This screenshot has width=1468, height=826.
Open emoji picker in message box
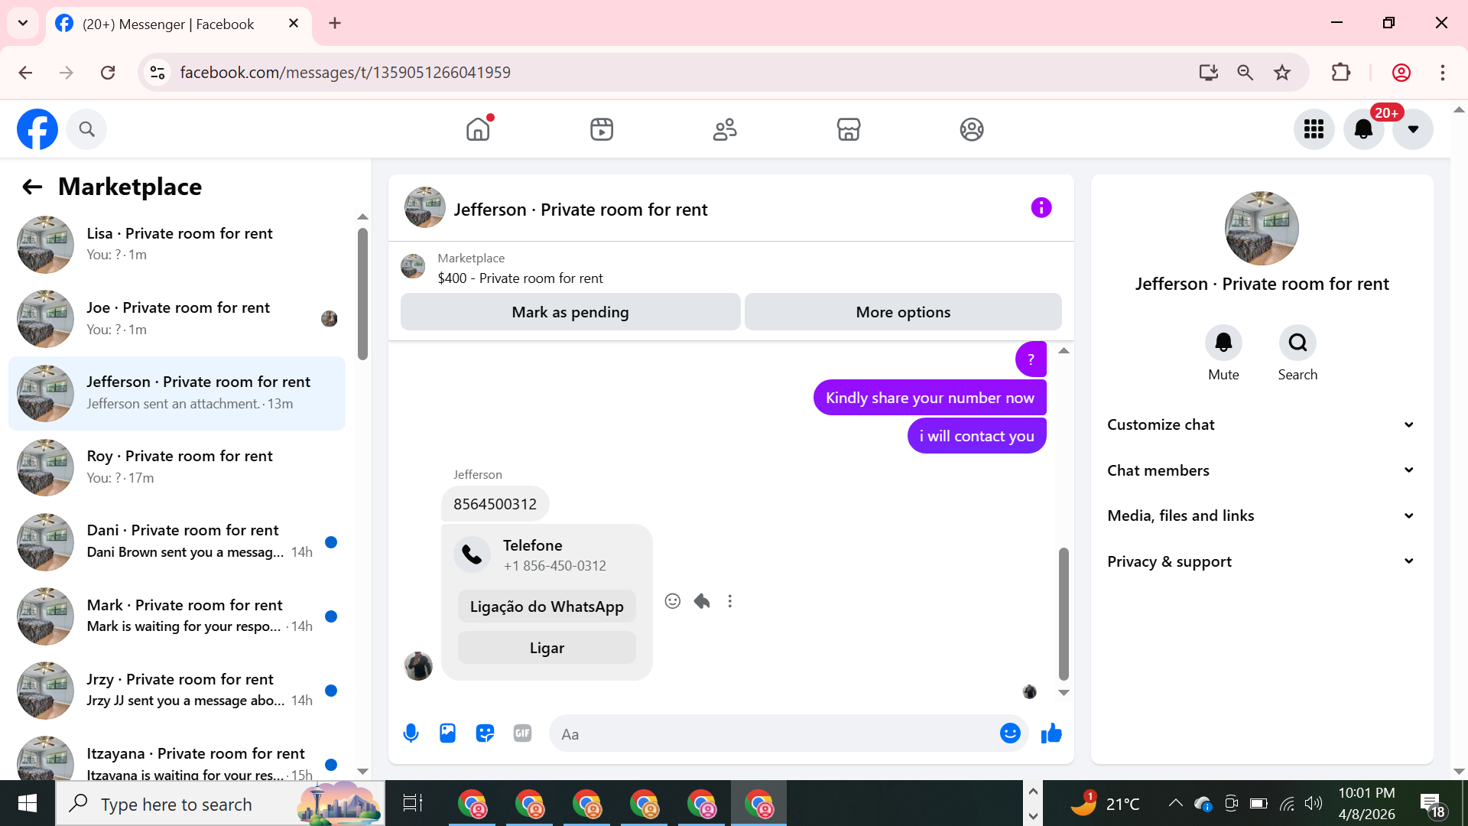point(1010,733)
